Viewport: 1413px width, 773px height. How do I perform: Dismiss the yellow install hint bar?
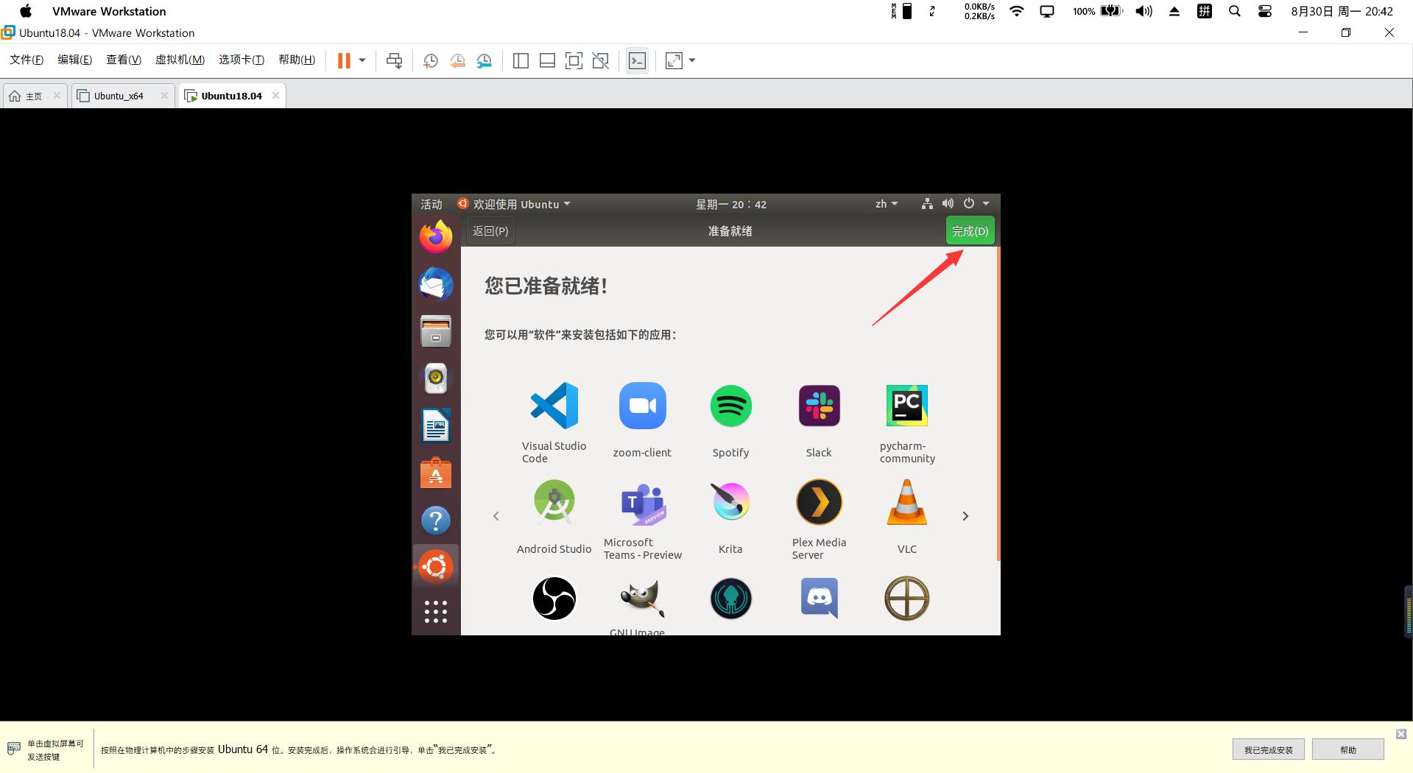(1400, 733)
